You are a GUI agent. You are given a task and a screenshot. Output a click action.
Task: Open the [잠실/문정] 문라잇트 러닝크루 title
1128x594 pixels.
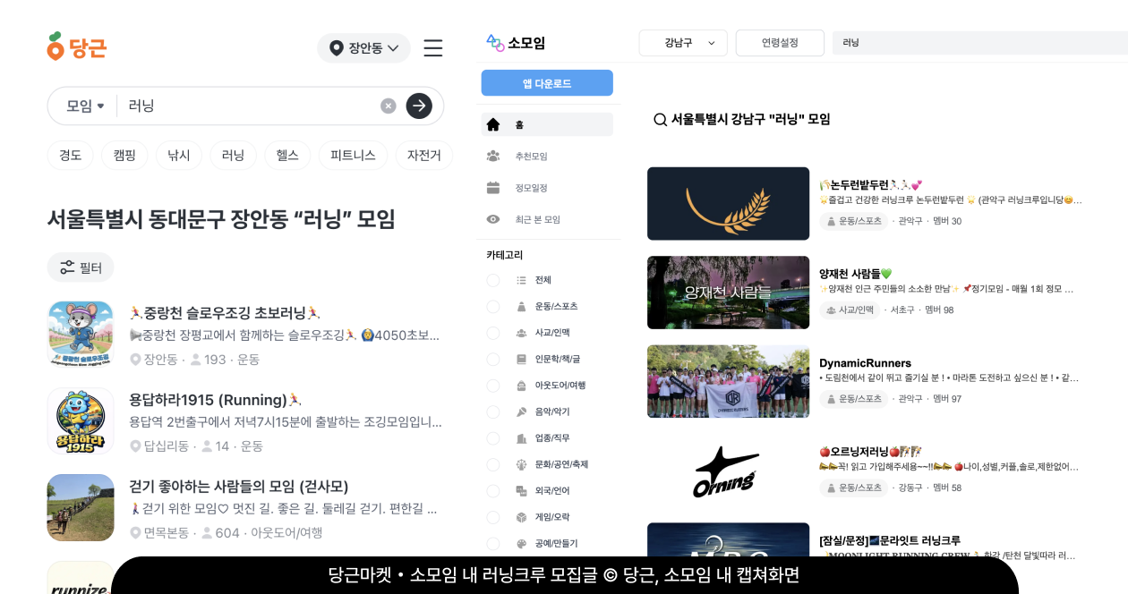[x=890, y=541]
